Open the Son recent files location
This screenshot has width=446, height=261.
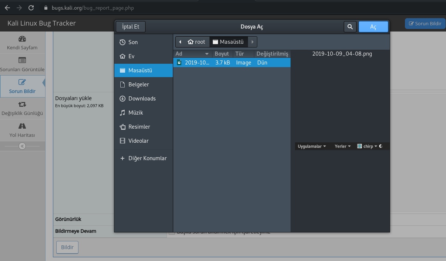[x=133, y=42]
